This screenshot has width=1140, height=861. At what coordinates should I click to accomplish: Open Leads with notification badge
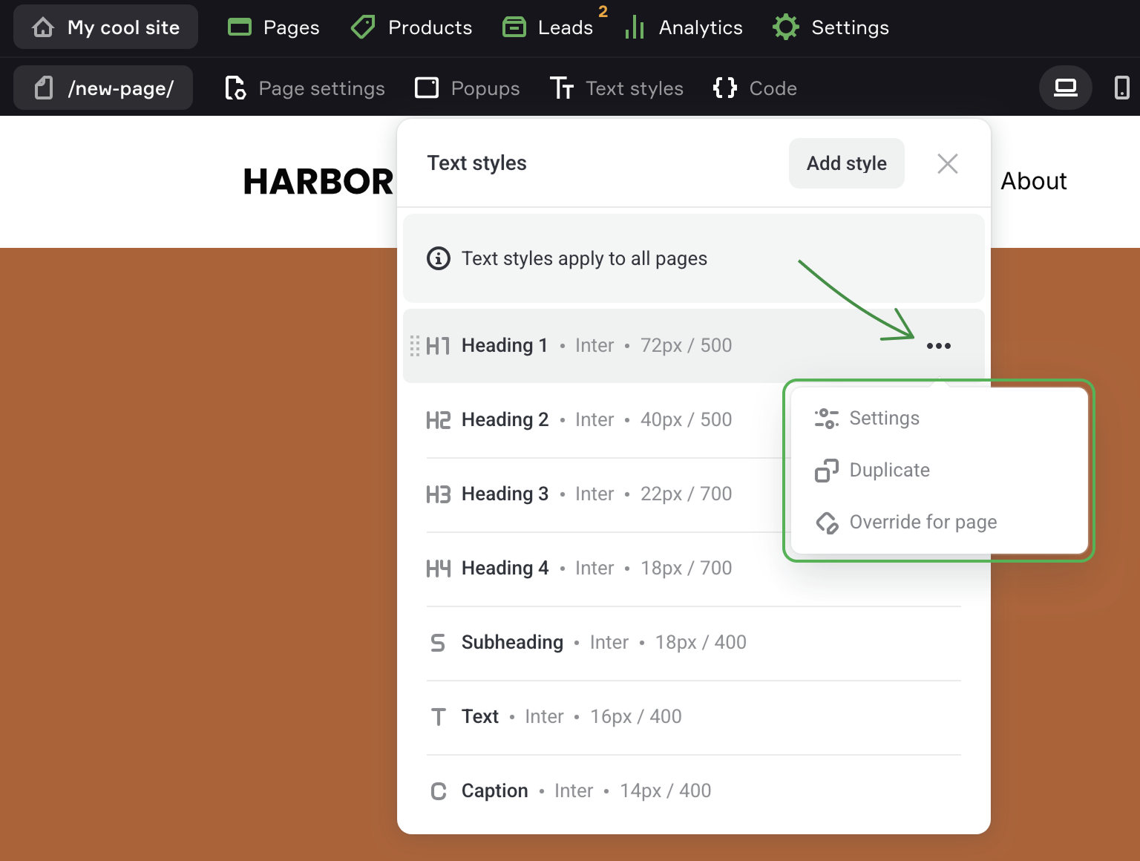(x=549, y=27)
